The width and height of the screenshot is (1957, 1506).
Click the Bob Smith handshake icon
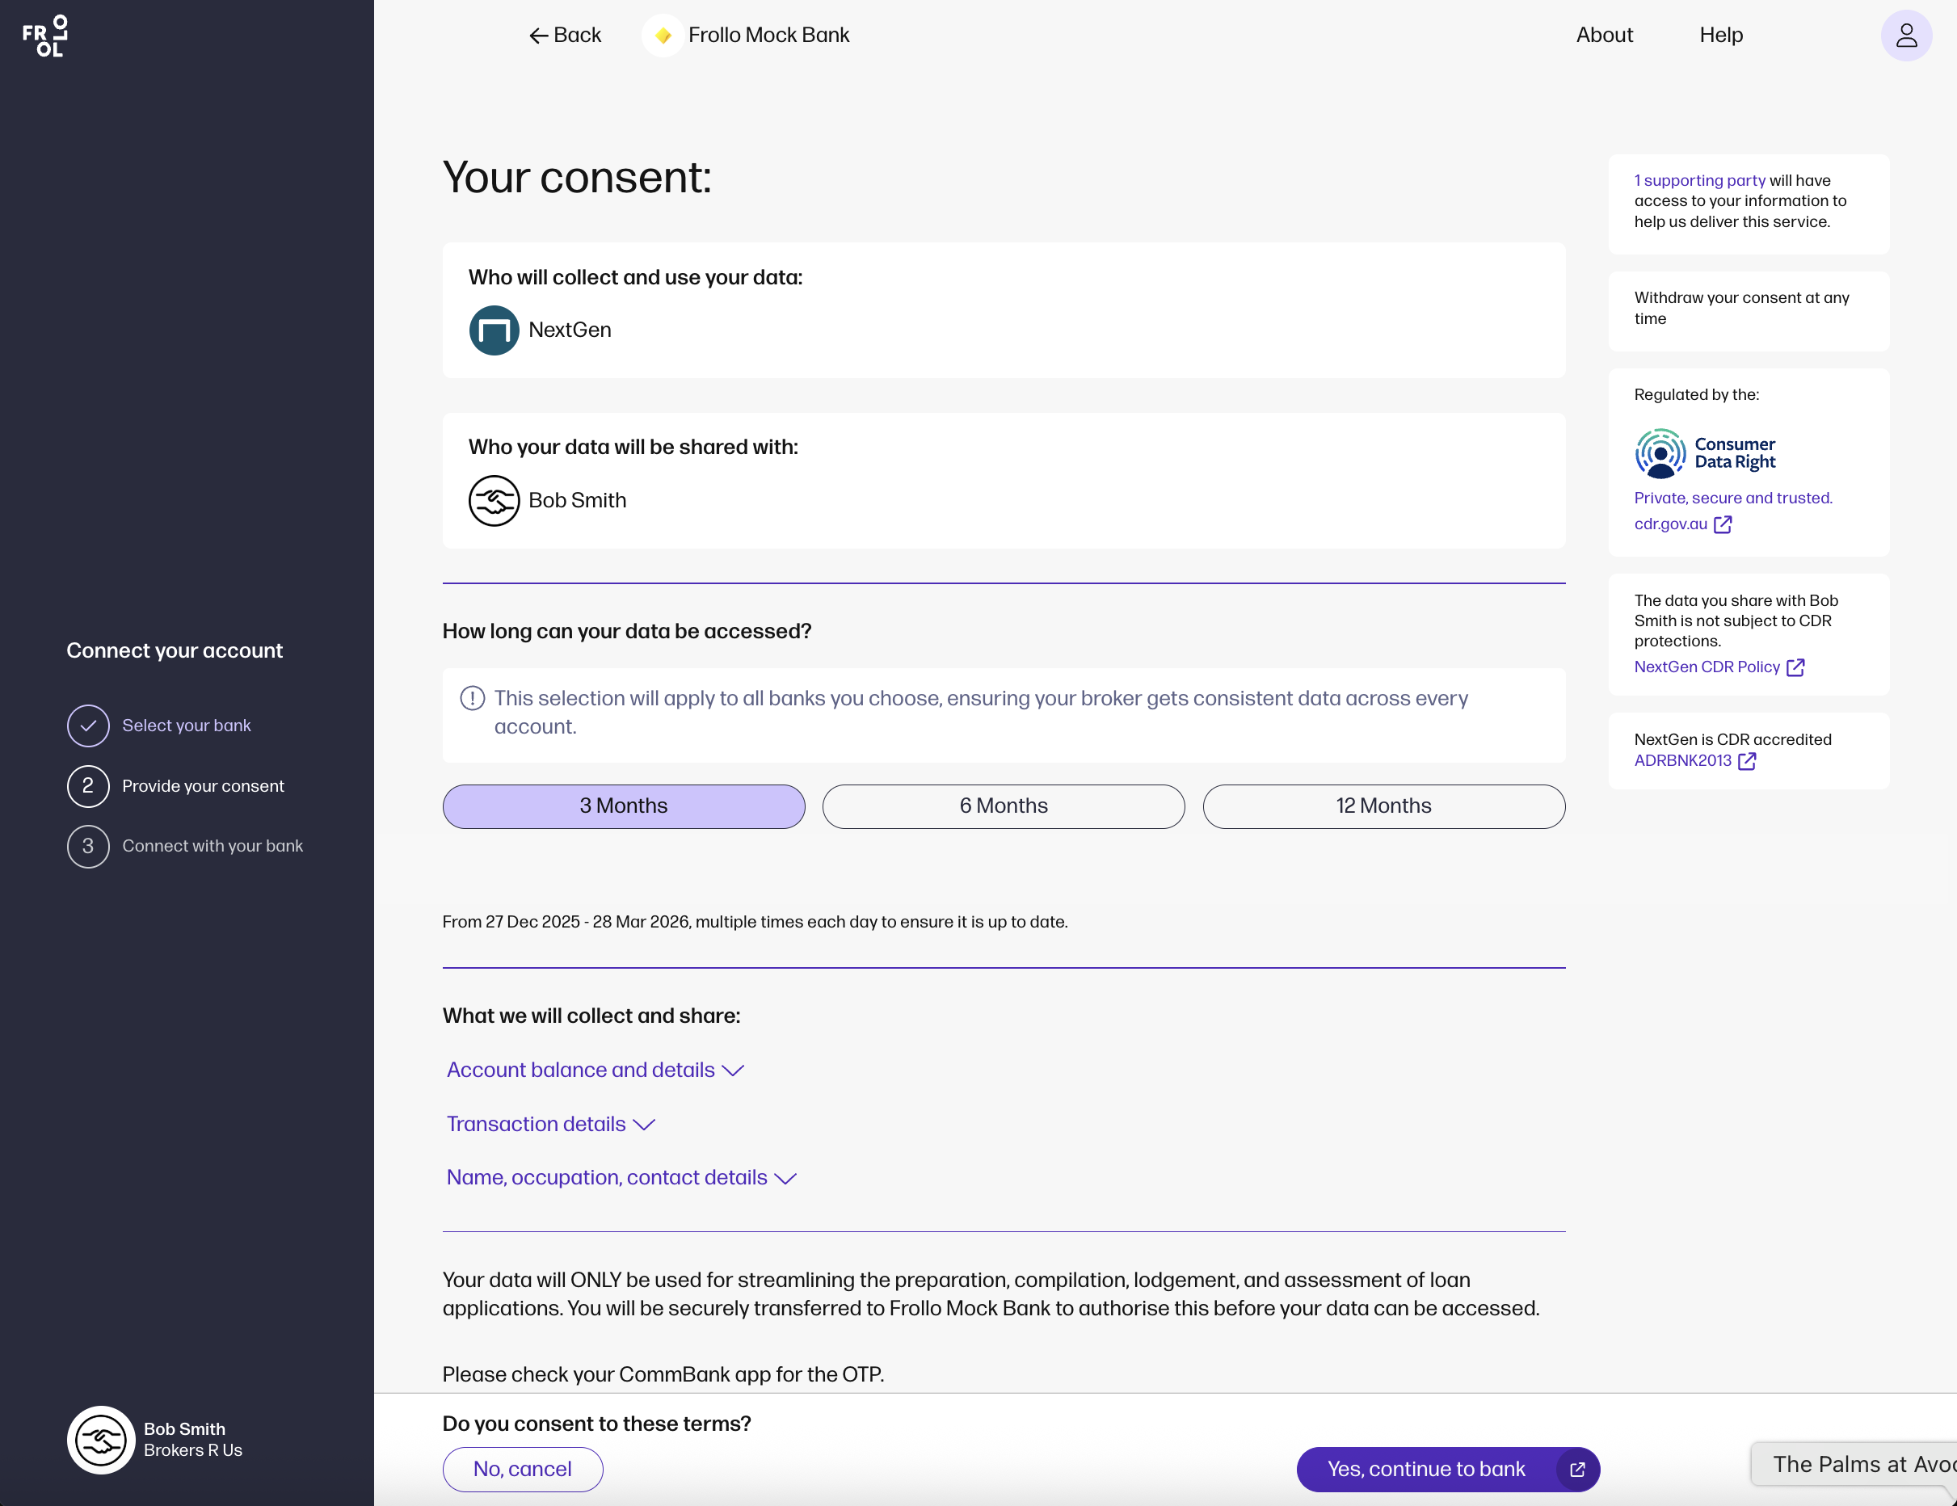click(x=494, y=501)
